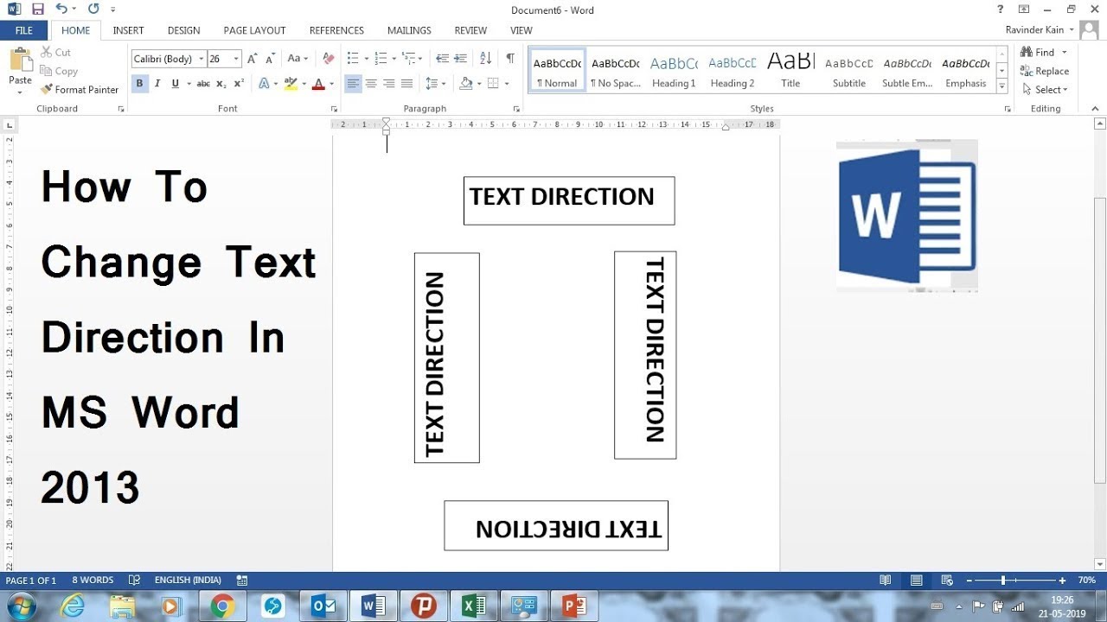1107x622 pixels.
Task: Open Select dropdown in Editing group
Action: [x=1044, y=90]
